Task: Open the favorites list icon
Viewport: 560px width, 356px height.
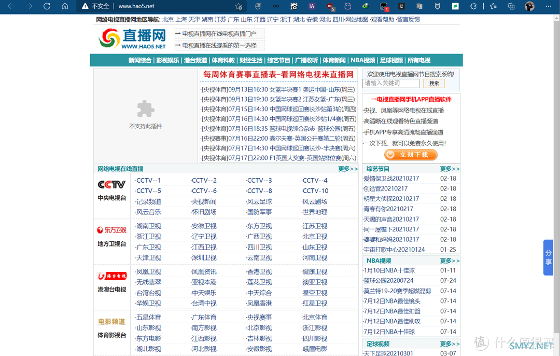Action: (493, 6)
